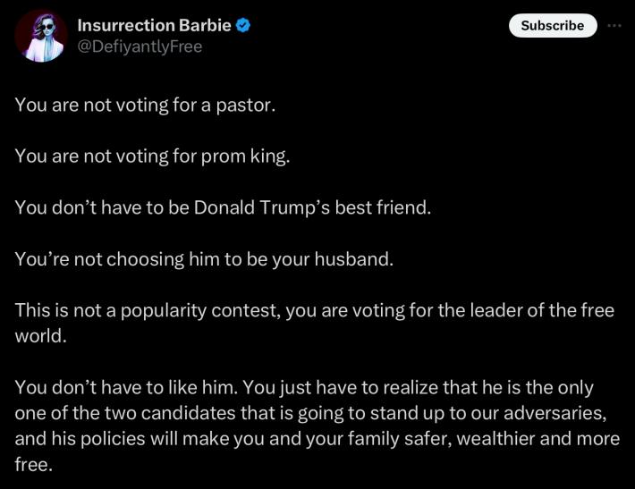
Task: Click the Insurrection Barbie display name
Action: (154, 26)
